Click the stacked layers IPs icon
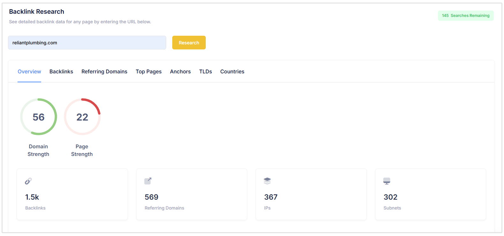The width and height of the screenshot is (504, 236). pos(267,181)
